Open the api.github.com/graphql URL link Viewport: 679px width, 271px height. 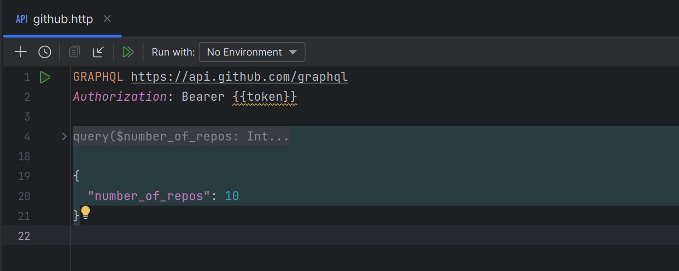(x=239, y=77)
